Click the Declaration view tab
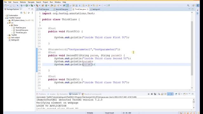 tap(62, 94)
